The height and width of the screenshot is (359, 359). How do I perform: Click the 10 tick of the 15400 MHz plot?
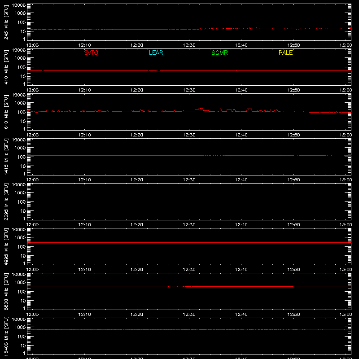click(x=23, y=346)
